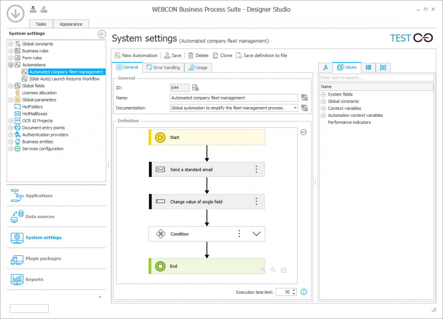
Task: Open System settings section
Action: [56, 238]
